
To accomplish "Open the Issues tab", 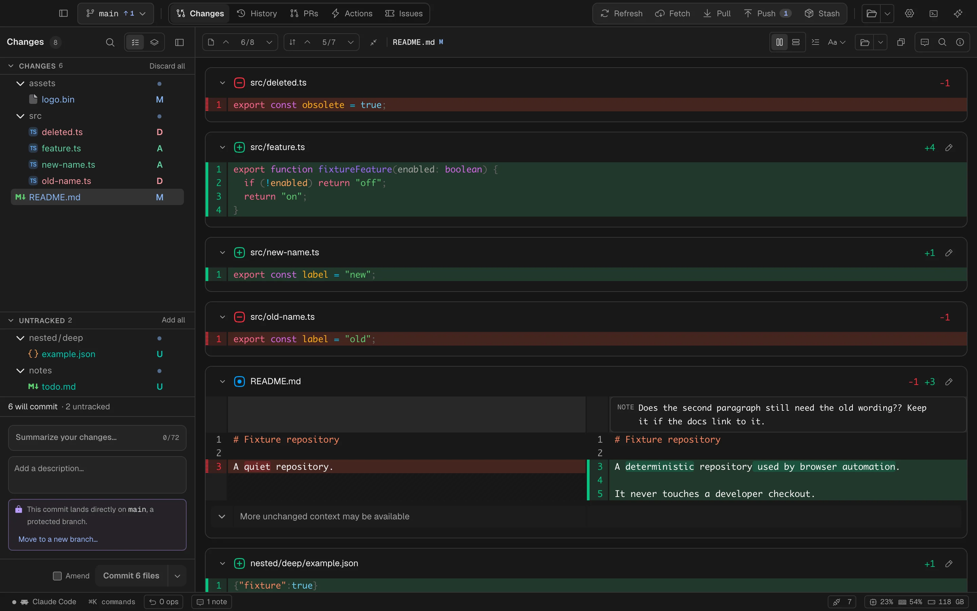I will coord(404,13).
